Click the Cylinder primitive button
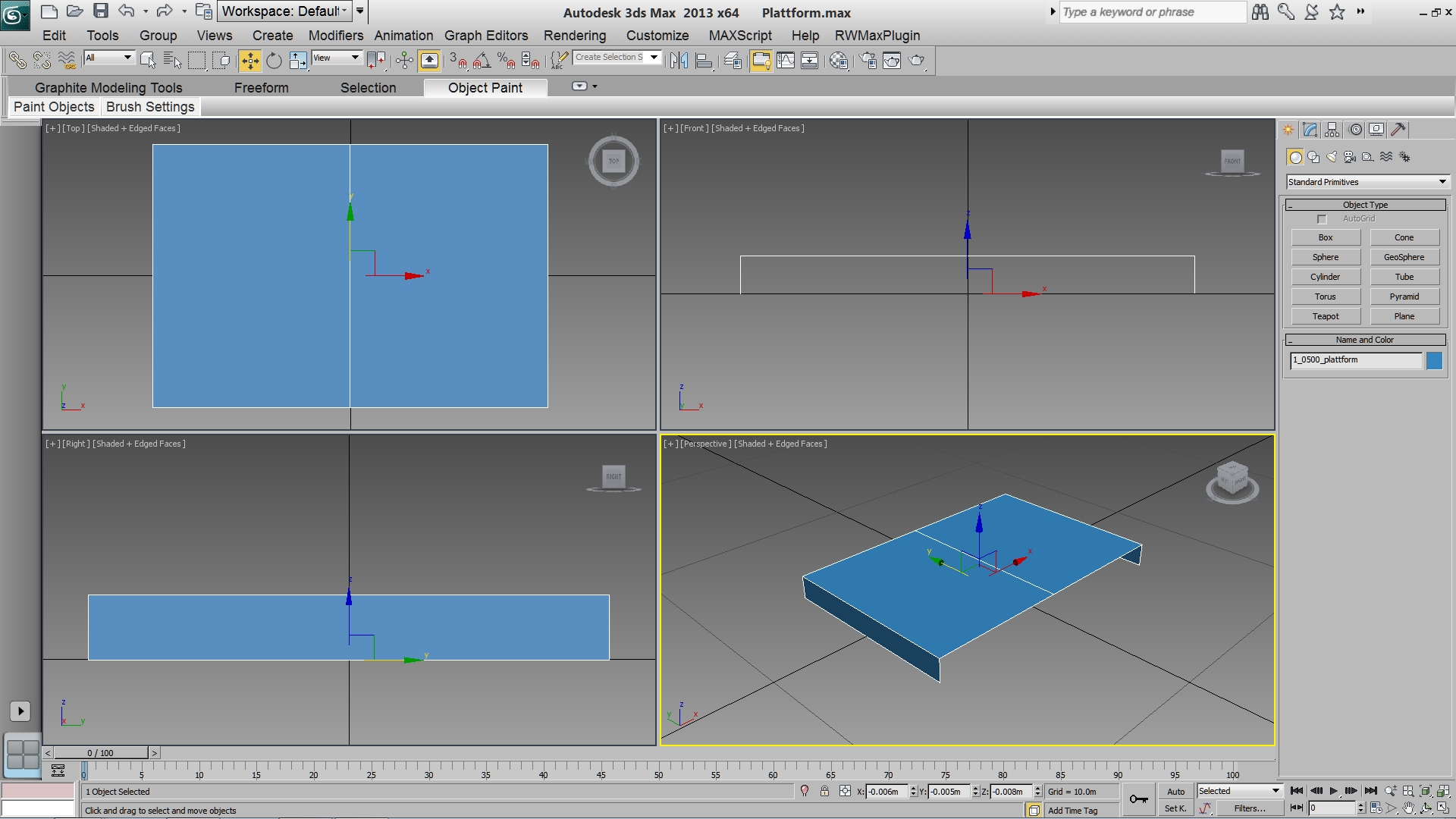1456x819 pixels. [1325, 277]
